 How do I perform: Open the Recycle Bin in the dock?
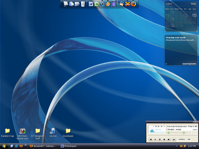click(x=83, y=4)
